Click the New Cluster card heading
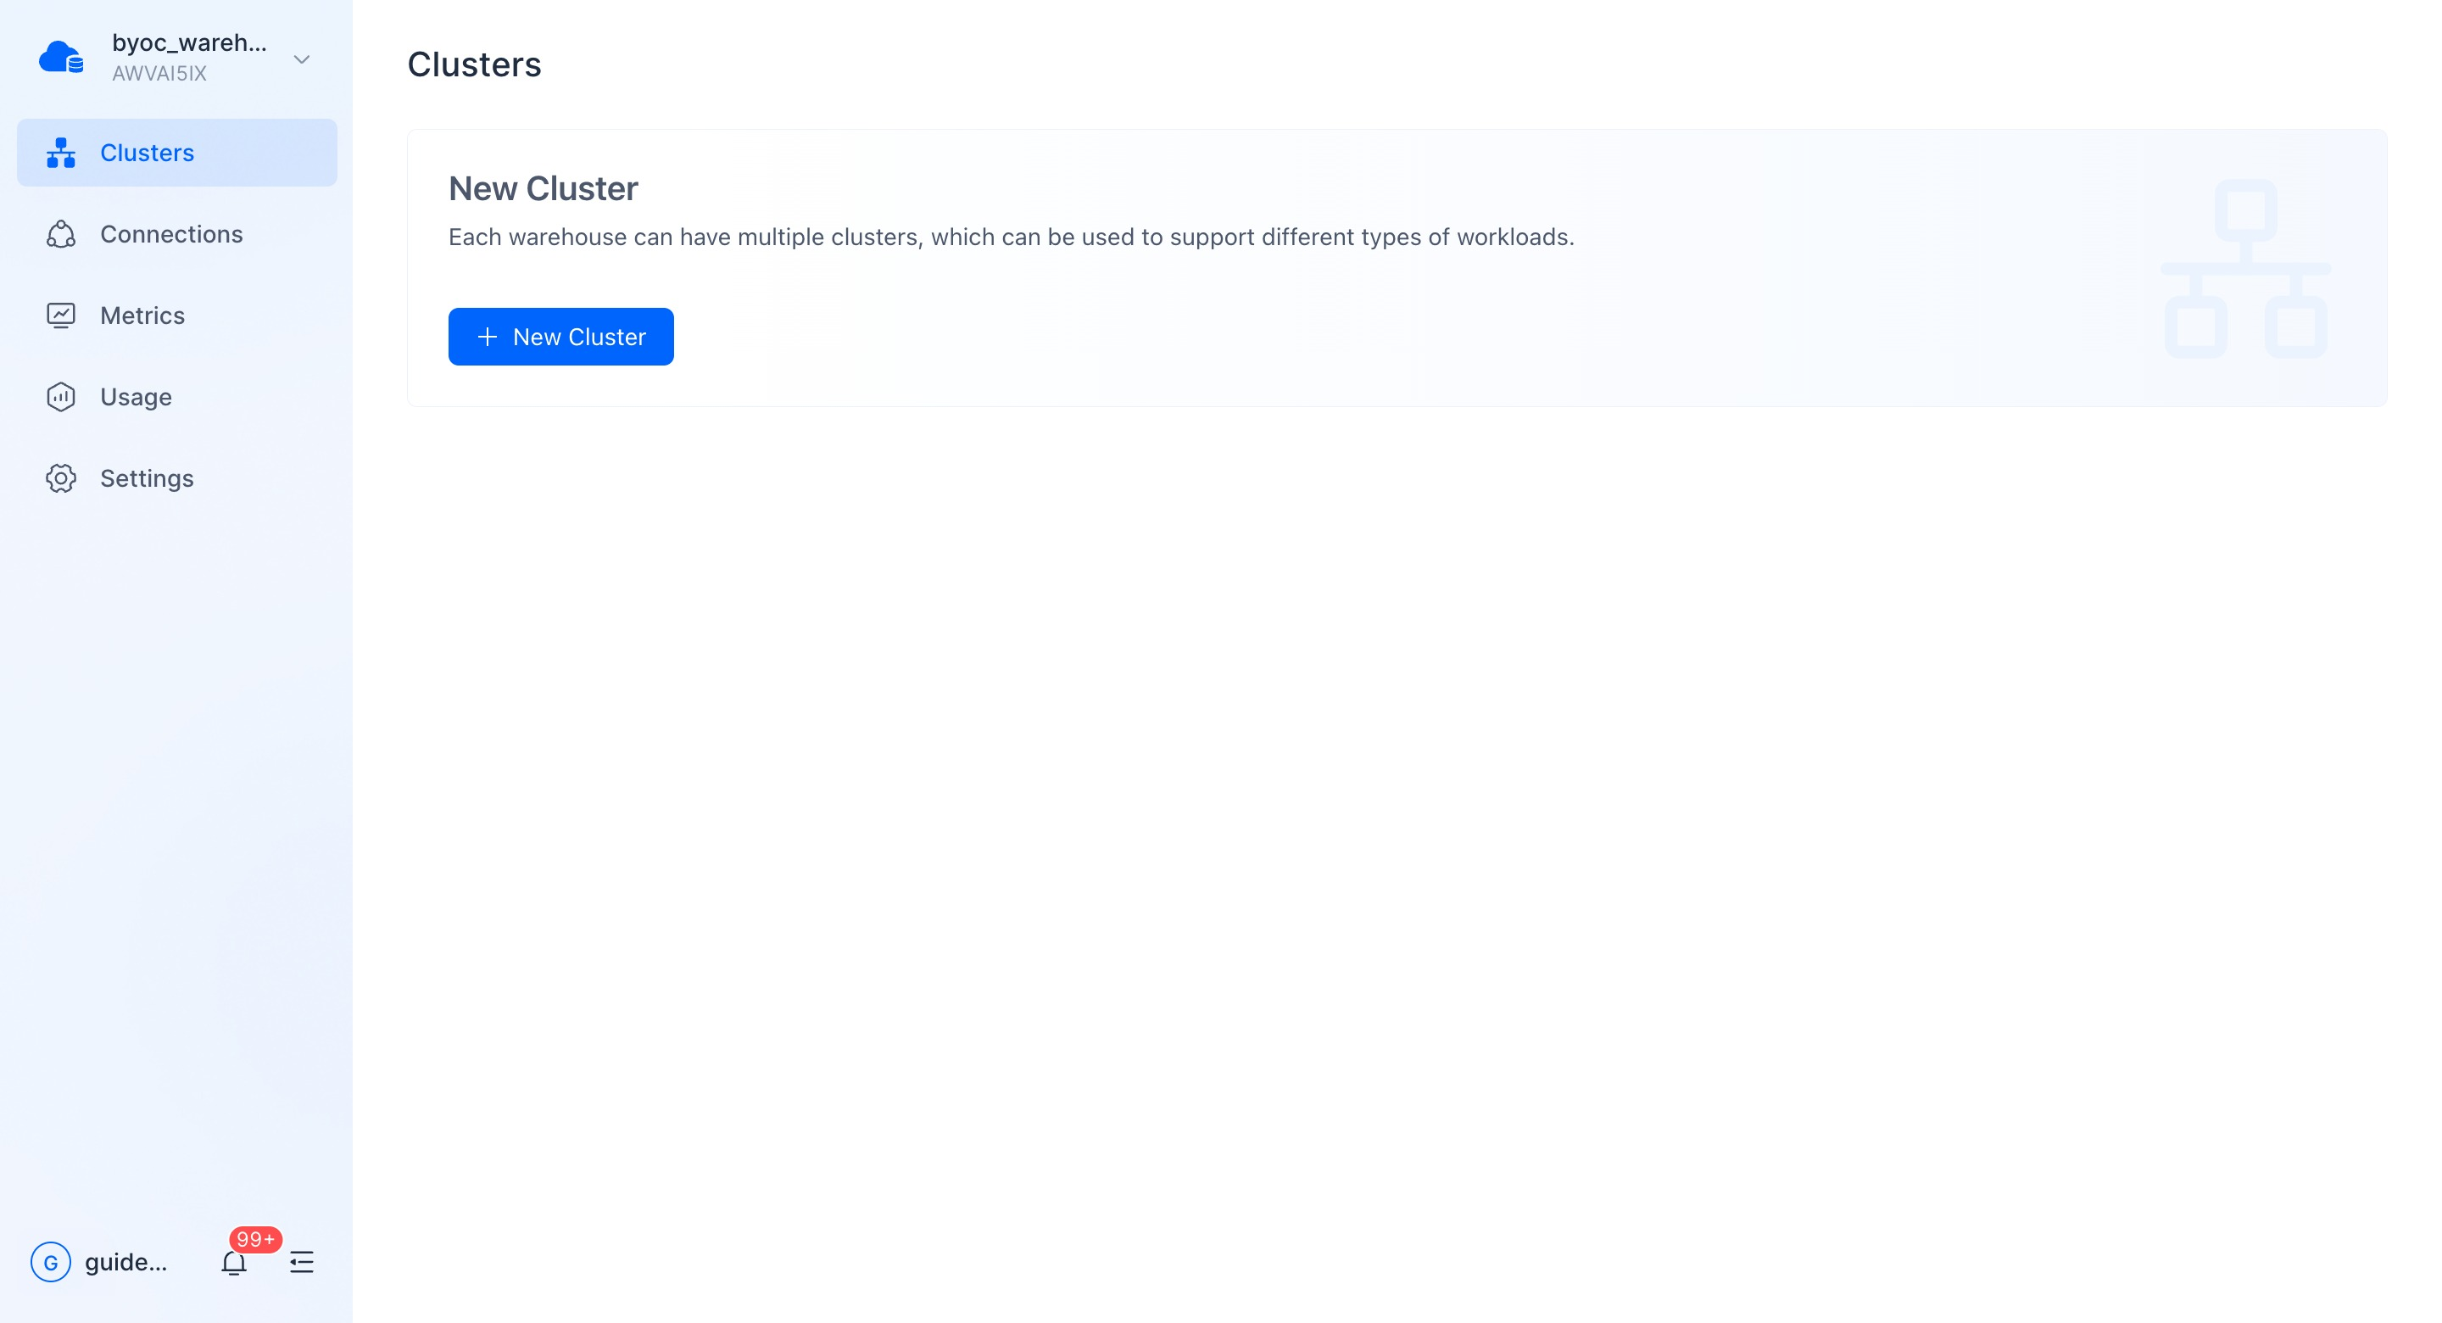The width and height of the screenshot is (2442, 1323). (x=544, y=189)
